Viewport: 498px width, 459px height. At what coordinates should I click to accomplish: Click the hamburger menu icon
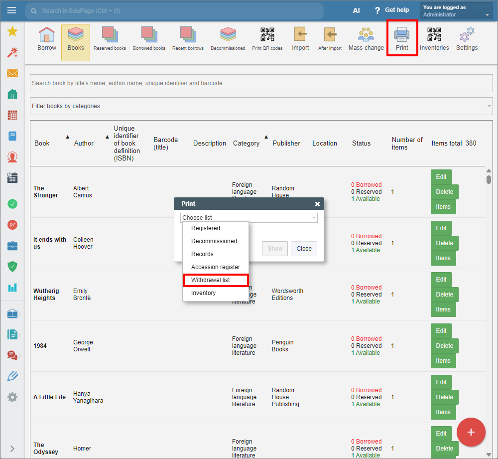coord(12,10)
